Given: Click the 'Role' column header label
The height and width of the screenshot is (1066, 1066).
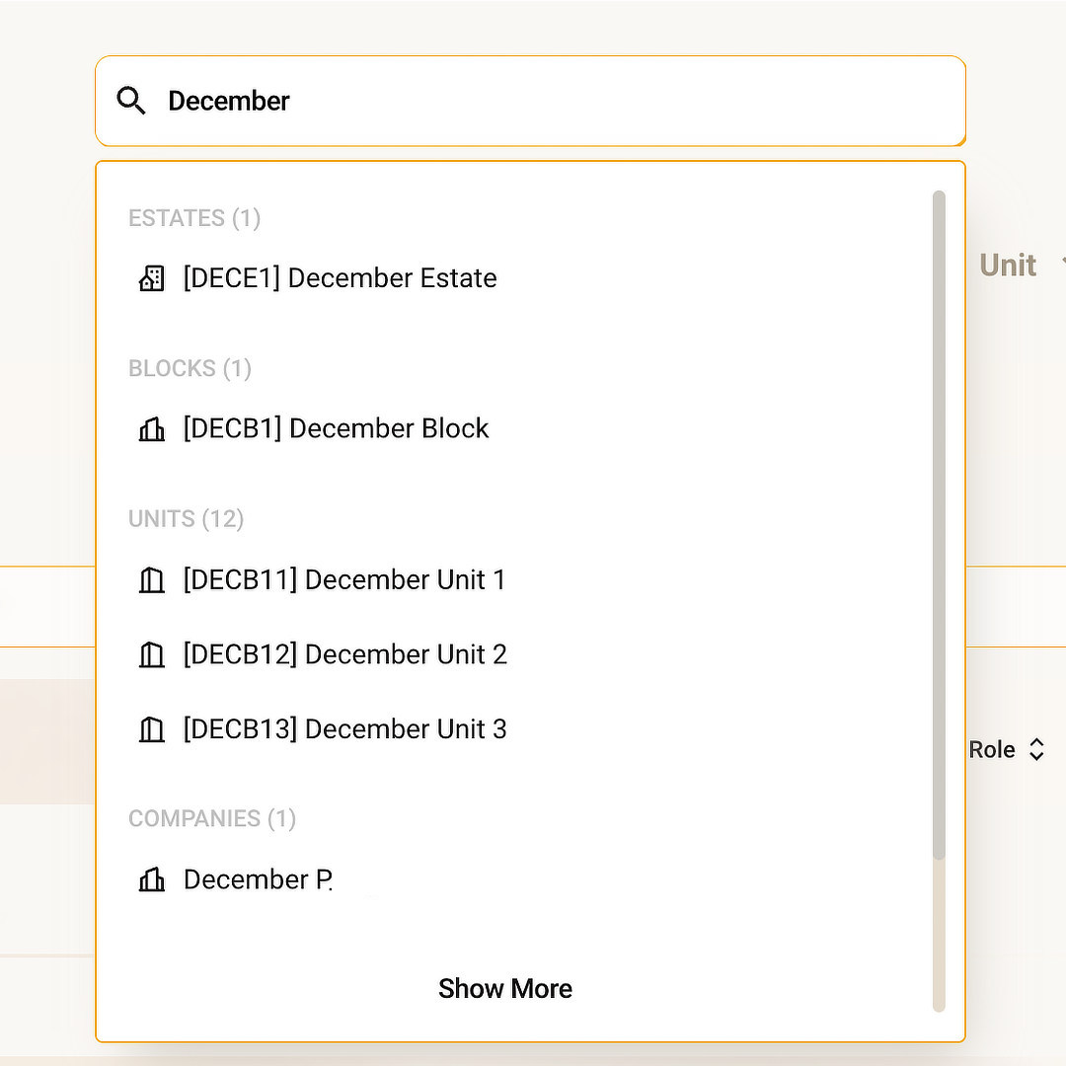Looking at the screenshot, I should point(992,749).
